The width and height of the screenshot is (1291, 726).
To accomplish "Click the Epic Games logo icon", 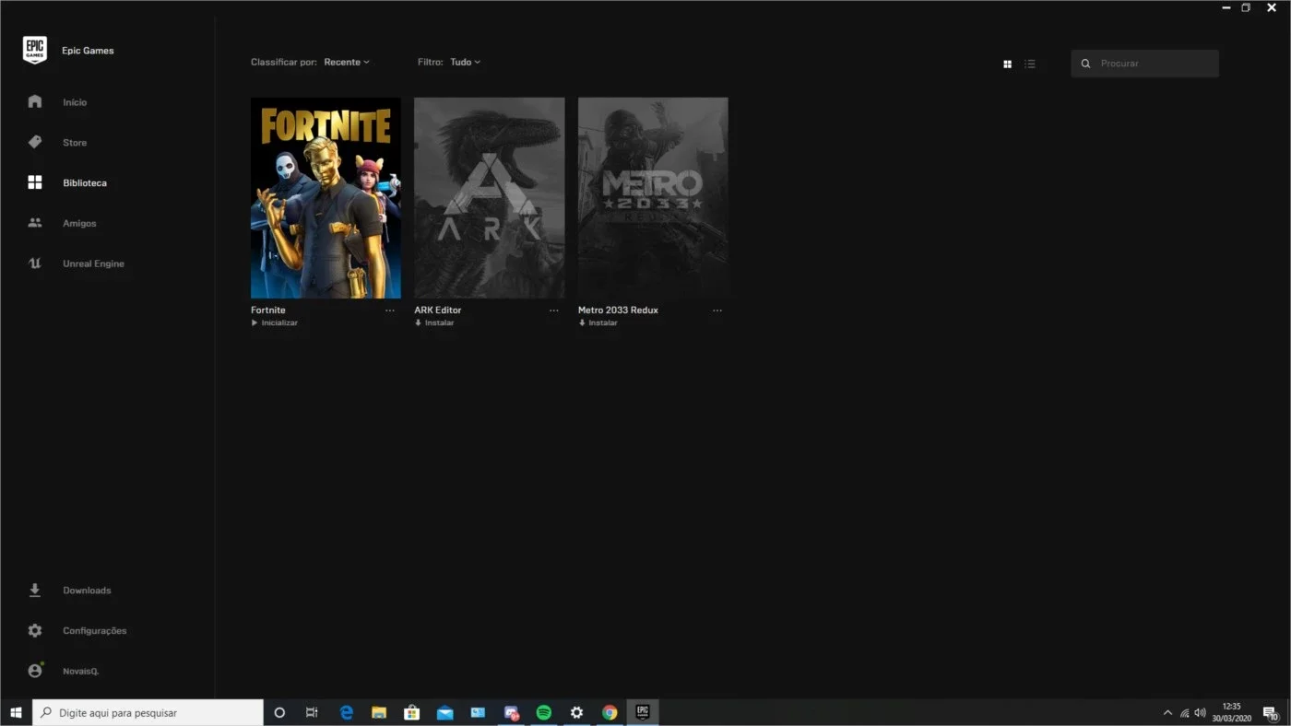I will [35, 51].
